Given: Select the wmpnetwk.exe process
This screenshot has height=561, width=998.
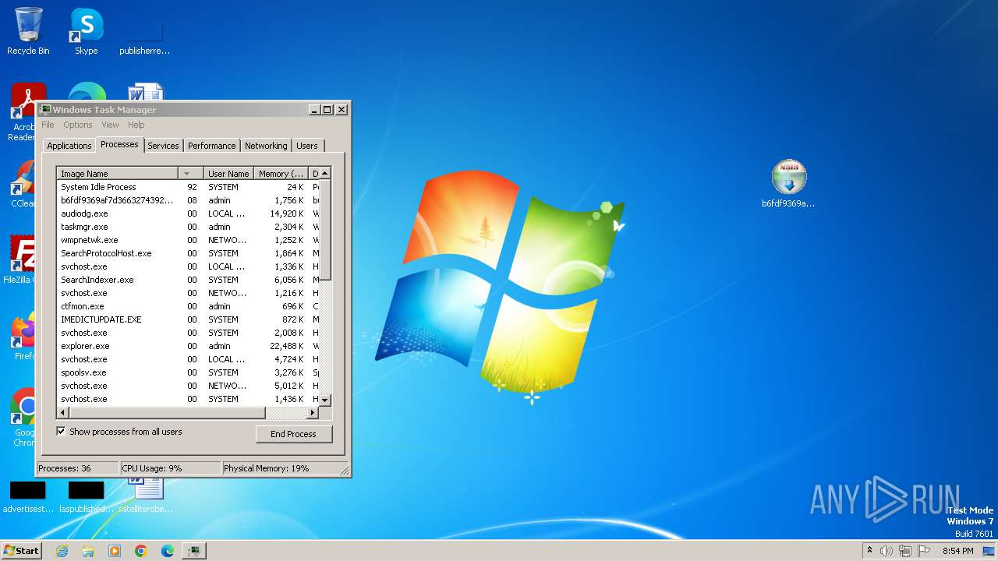Looking at the screenshot, I should click(x=188, y=240).
